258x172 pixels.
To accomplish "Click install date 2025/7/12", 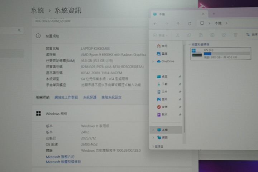I will 89,138.
